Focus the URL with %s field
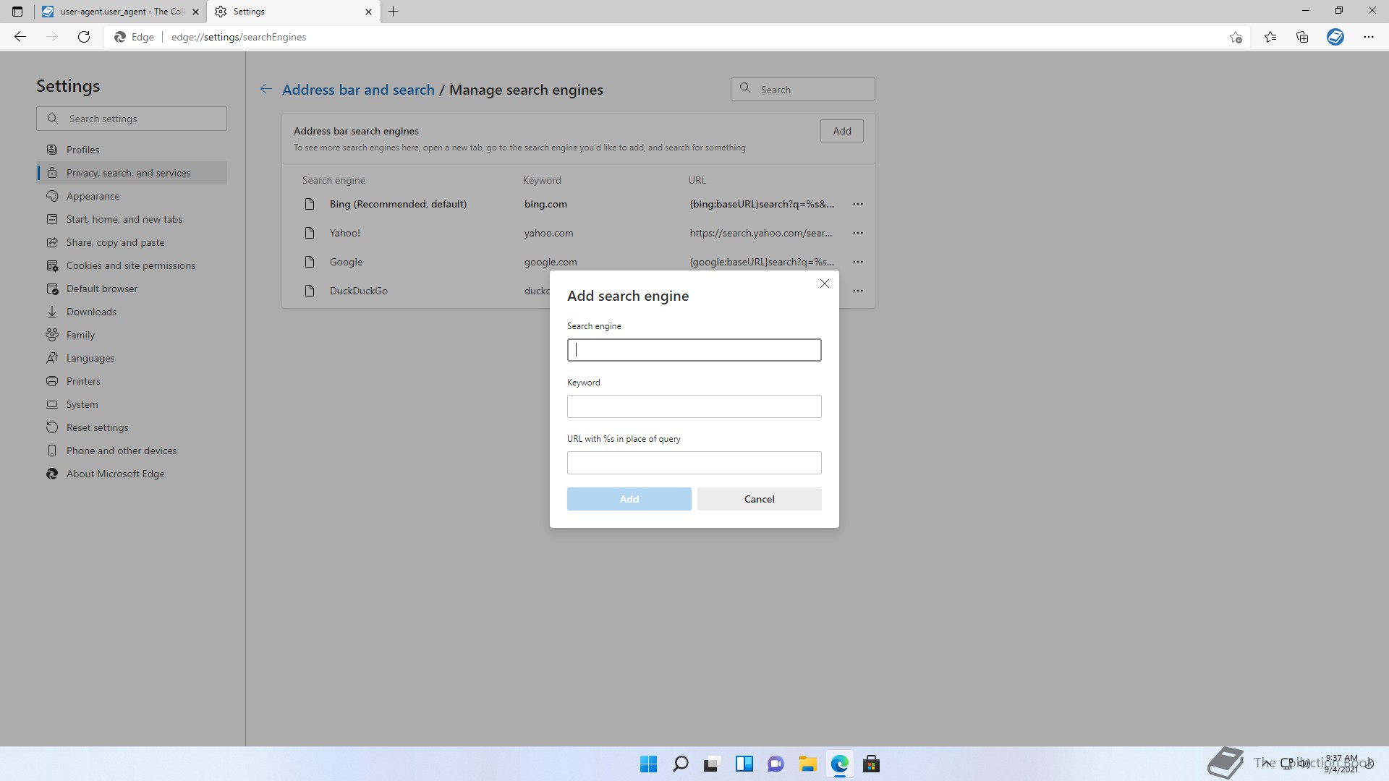Viewport: 1389px width, 781px height. coord(694,463)
